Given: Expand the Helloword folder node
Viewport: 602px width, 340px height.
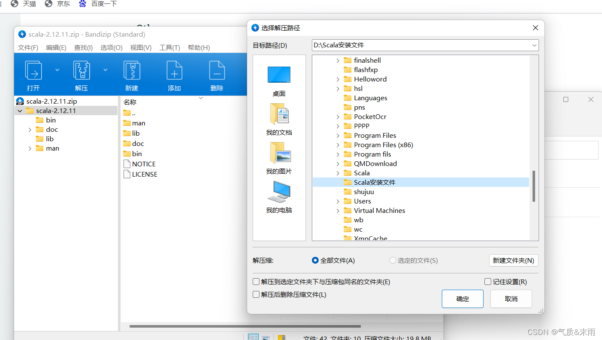Looking at the screenshot, I should (x=338, y=79).
